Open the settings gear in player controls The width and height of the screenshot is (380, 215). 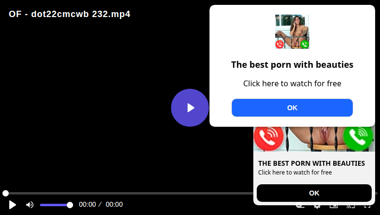pos(317,206)
